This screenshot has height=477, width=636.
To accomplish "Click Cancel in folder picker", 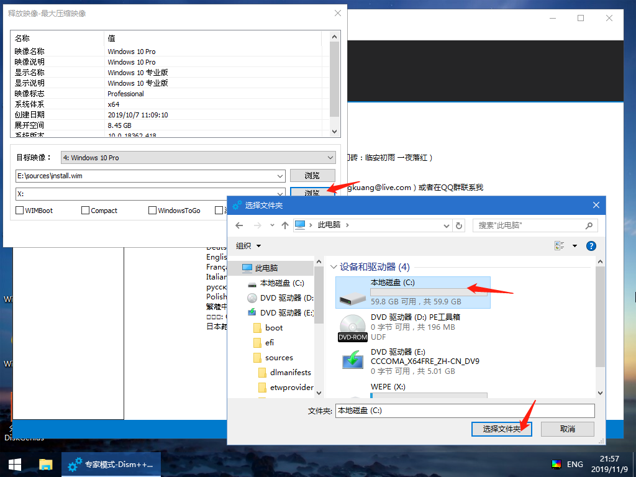I will coord(567,429).
